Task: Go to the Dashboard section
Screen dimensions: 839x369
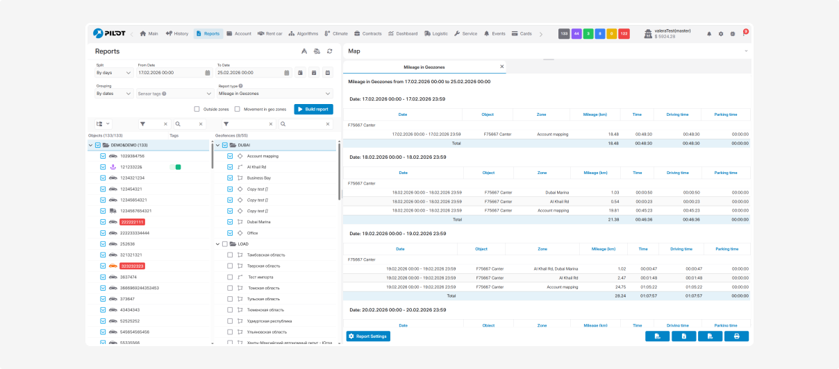Action: tap(403, 33)
